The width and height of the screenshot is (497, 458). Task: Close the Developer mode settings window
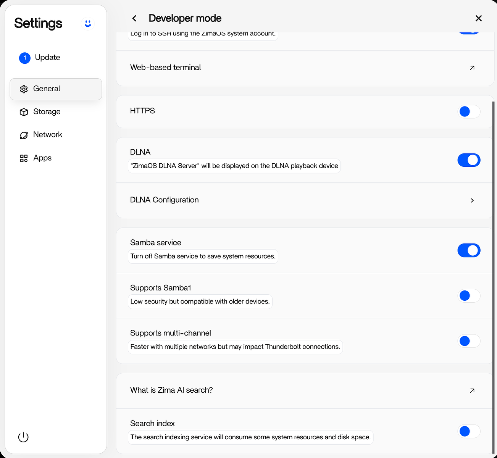click(478, 18)
